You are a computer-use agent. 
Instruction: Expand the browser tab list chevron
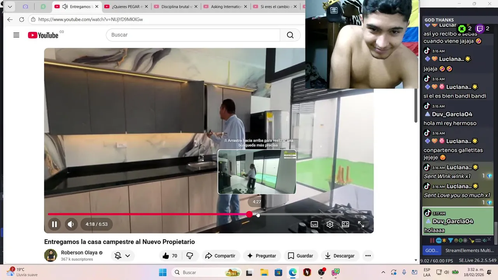pos(10,7)
